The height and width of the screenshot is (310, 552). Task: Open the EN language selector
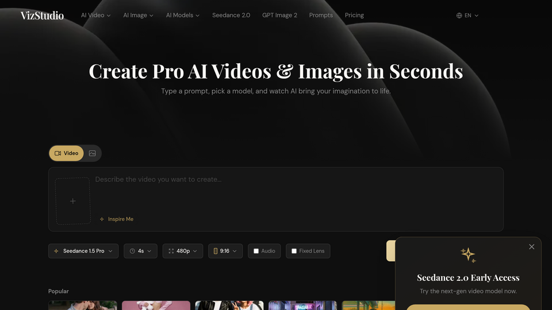467,15
